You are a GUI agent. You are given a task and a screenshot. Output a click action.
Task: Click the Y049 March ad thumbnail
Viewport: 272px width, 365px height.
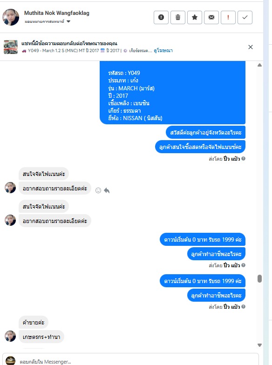pyautogui.click(x=11, y=47)
